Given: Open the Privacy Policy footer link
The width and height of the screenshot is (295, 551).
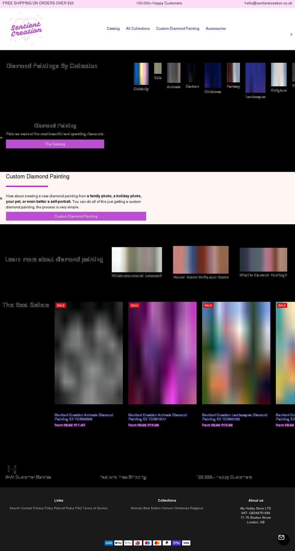Looking at the screenshot, I should [43, 508].
